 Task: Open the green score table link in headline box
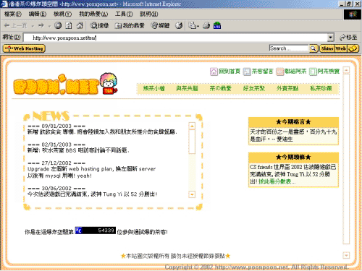coord(277,181)
